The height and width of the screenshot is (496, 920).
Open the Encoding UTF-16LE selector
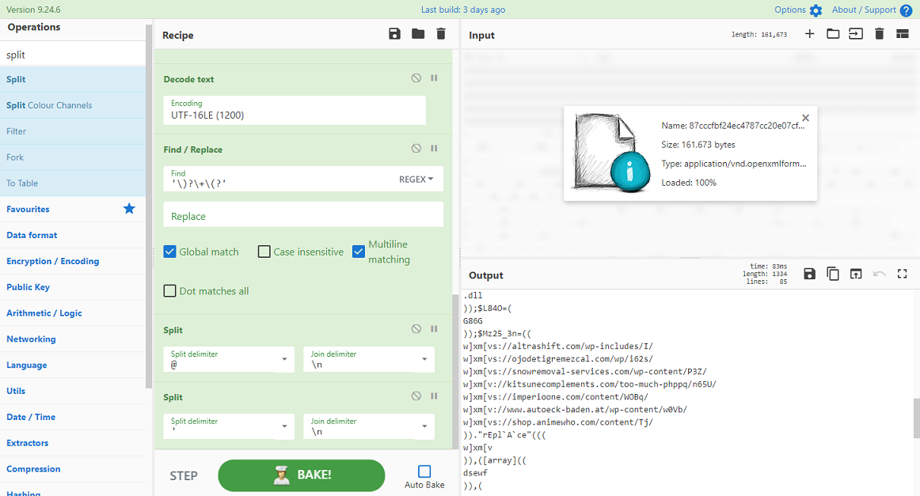[295, 110]
